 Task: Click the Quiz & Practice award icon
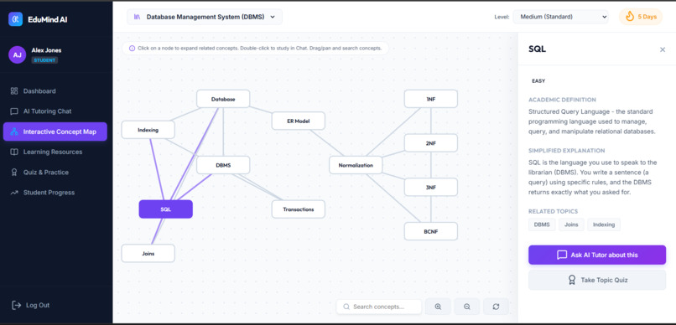tap(14, 173)
